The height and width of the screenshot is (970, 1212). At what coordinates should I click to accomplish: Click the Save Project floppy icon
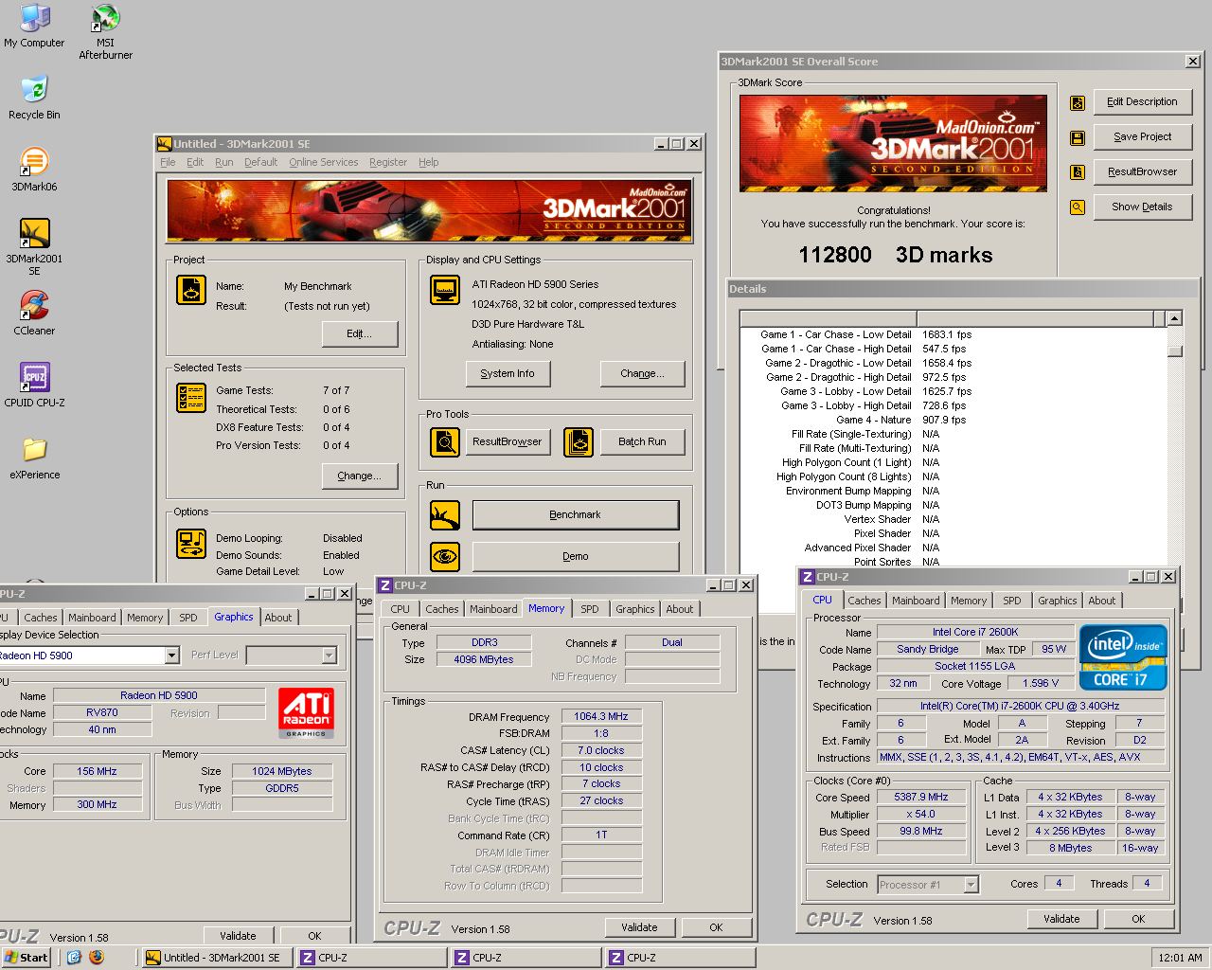1078,137
